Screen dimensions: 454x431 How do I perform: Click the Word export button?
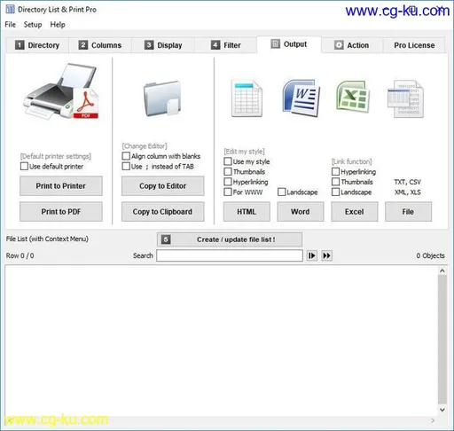pos(301,212)
